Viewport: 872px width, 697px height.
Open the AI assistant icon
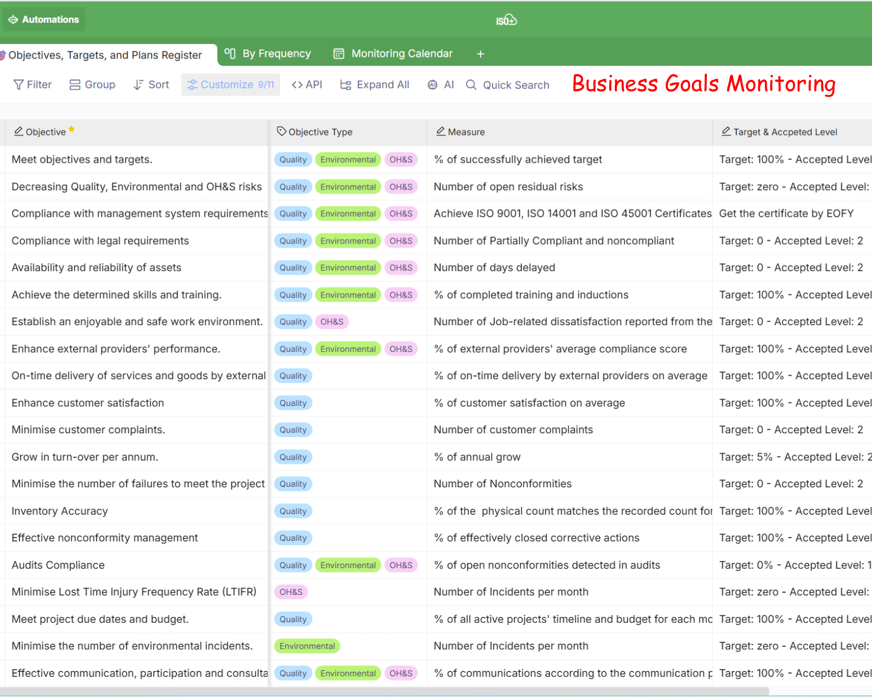point(432,85)
